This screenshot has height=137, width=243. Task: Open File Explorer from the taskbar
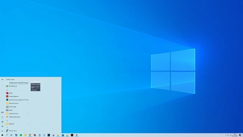[x=58, y=135]
